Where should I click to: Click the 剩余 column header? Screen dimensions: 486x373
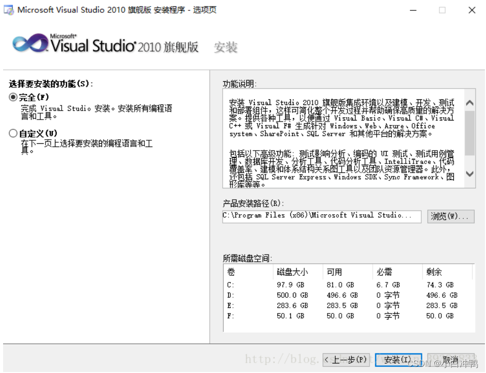(x=434, y=272)
